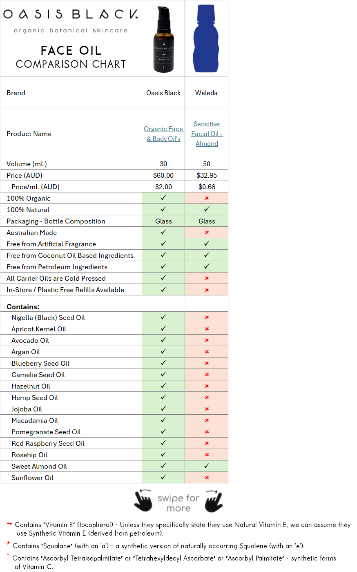Click the left swipe hand icon
Image resolution: width=357 pixels, height=572 pixels.
click(143, 500)
